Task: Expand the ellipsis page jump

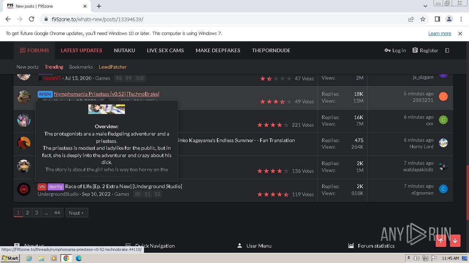Action: point(46,213)
